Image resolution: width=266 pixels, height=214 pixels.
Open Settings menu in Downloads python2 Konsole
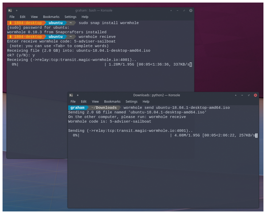(x=131, y=102)
